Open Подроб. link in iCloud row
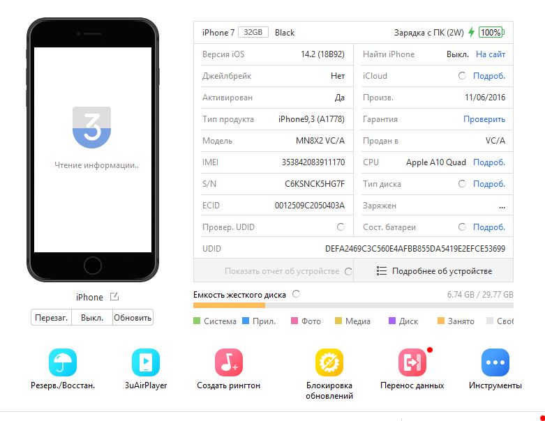The width and height of the screenshot is (545, 421). click(x=489, y=76)
